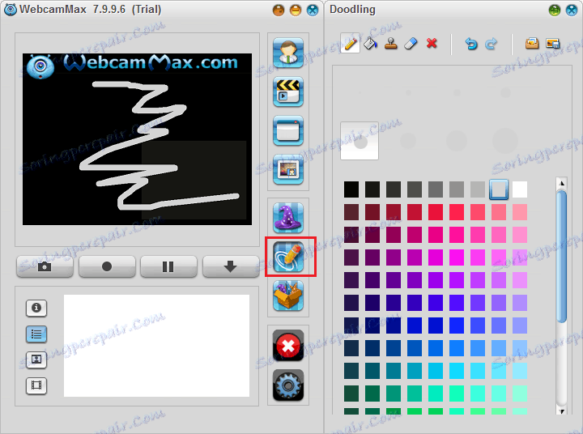The width and height of the screenshot is (583, 434).
Task: Pick the light lavender swatch
Action: 519,303
